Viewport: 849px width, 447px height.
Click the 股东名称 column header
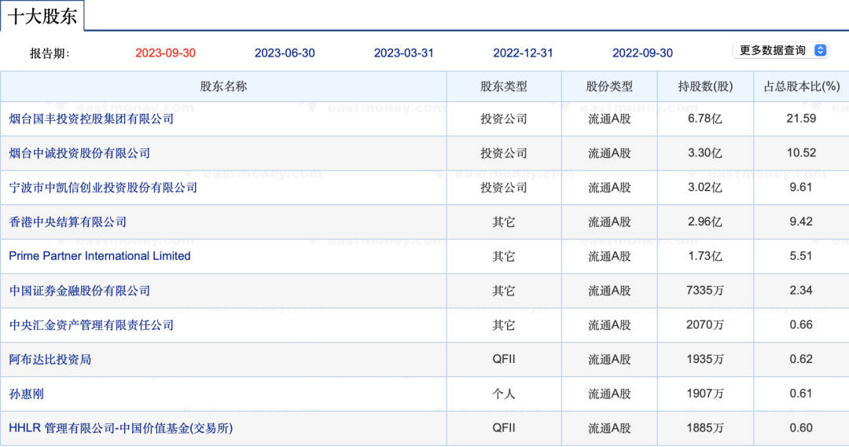click(223, 86)
